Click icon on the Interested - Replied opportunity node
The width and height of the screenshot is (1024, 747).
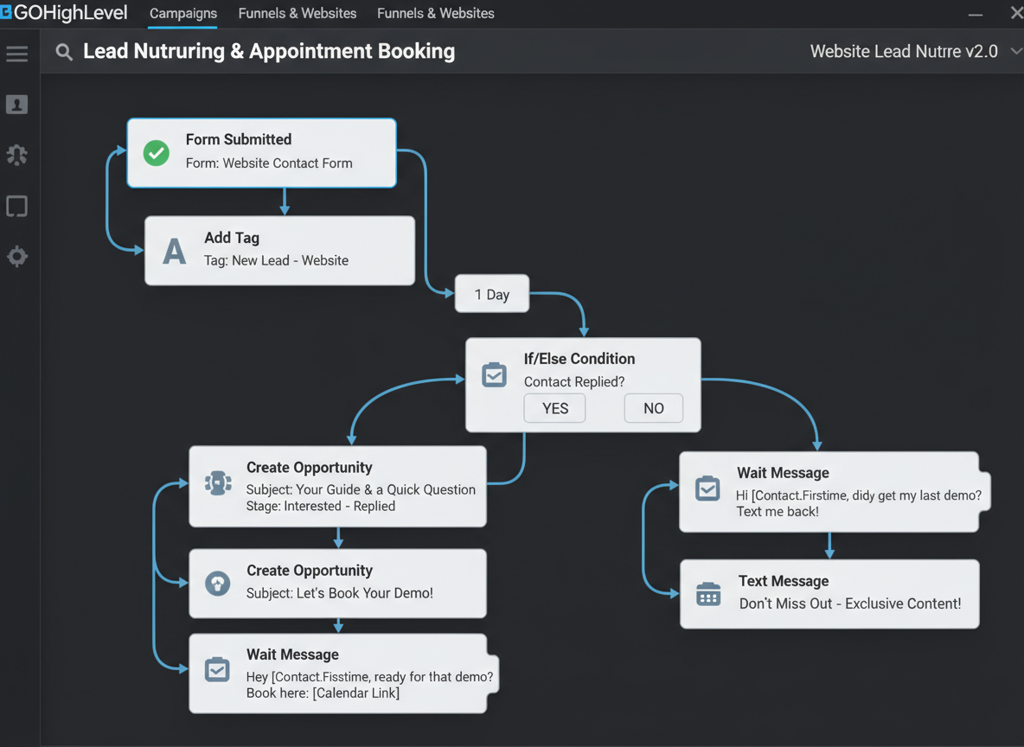coord(218,483)
